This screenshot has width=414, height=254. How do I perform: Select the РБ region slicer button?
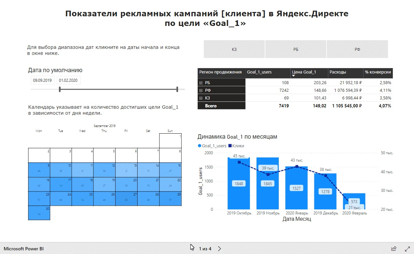click(x=296, y=49)
